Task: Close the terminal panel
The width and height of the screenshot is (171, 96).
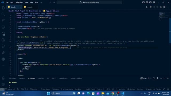Action: pos(168,78)
